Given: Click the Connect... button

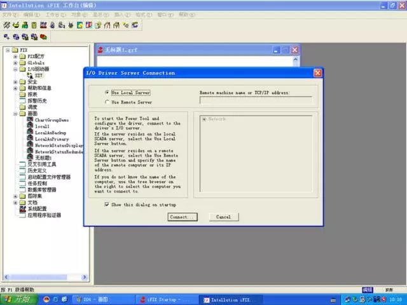Looking at the screenshot, I should [x=183, y=217].
